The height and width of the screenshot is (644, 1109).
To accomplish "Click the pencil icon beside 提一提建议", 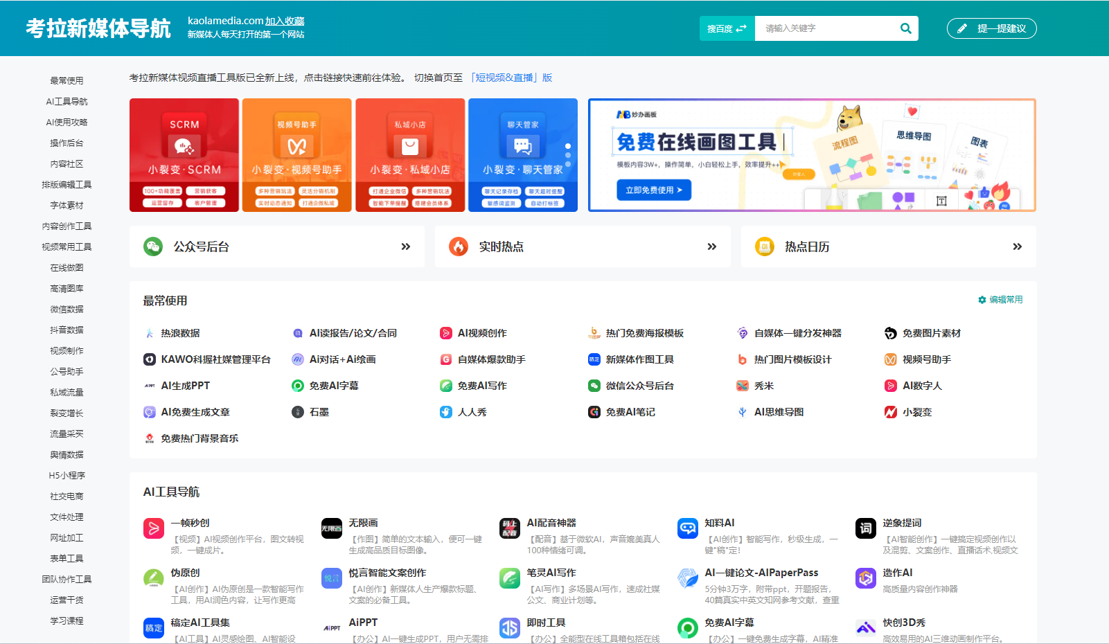I will (962, 28).
